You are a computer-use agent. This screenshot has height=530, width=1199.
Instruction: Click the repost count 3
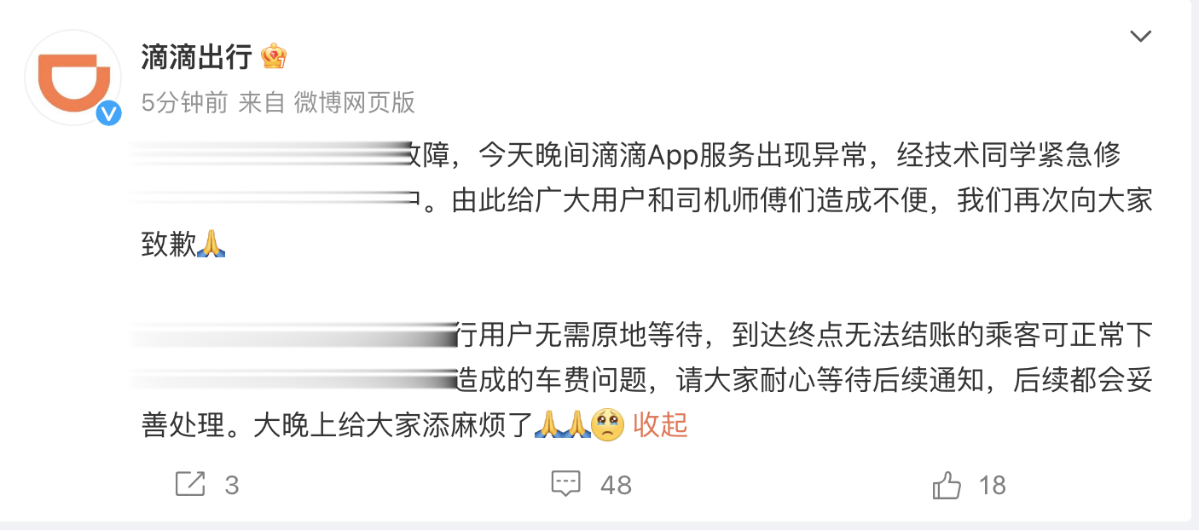coord(232,485)
